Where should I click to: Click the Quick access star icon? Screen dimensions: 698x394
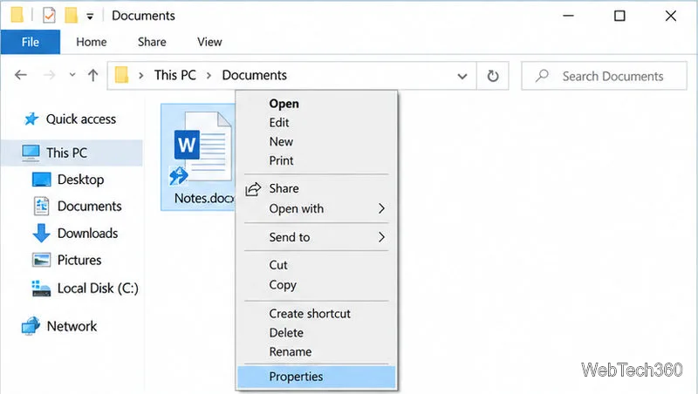[31, 119]
